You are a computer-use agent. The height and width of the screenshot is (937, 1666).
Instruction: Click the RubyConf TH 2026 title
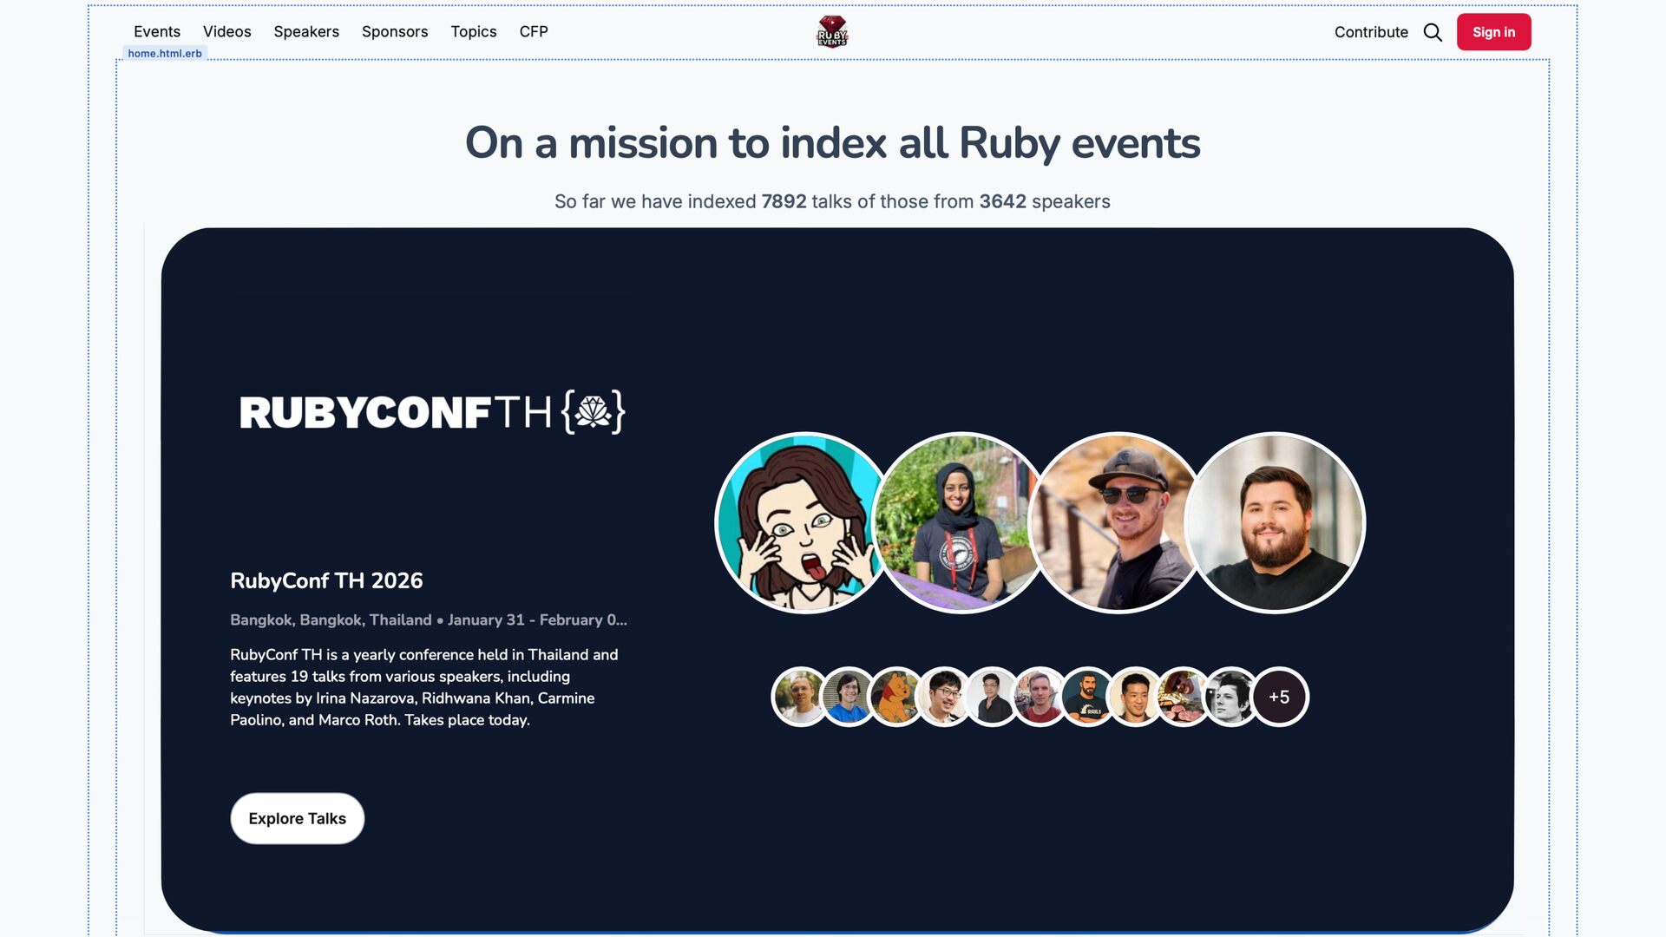(x=326, y=580)
